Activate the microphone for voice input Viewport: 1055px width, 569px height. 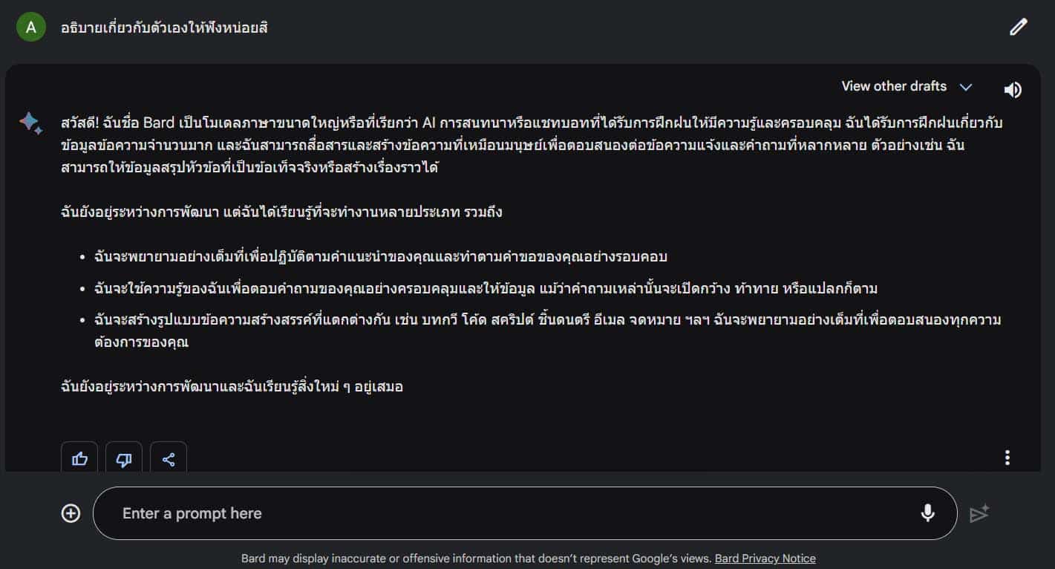point(927,513)
